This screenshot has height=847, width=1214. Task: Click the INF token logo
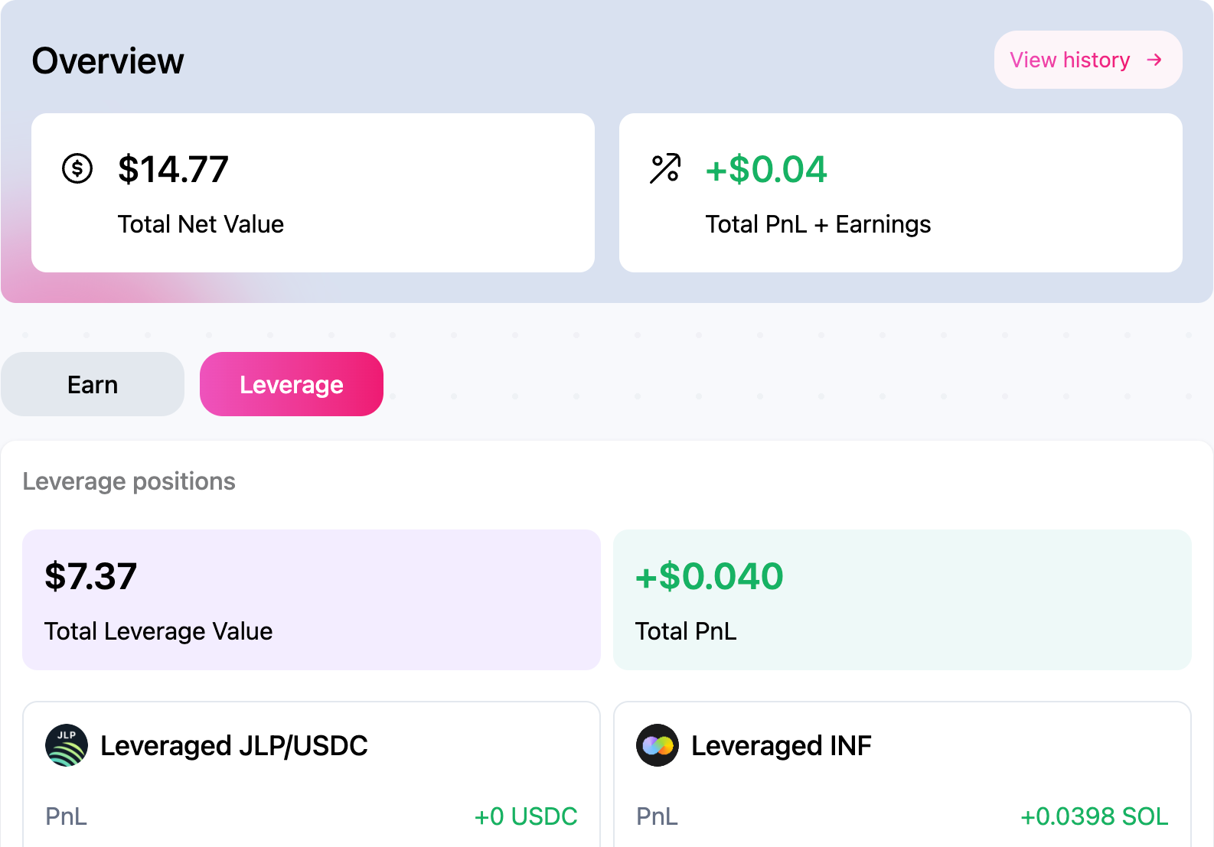658,745
